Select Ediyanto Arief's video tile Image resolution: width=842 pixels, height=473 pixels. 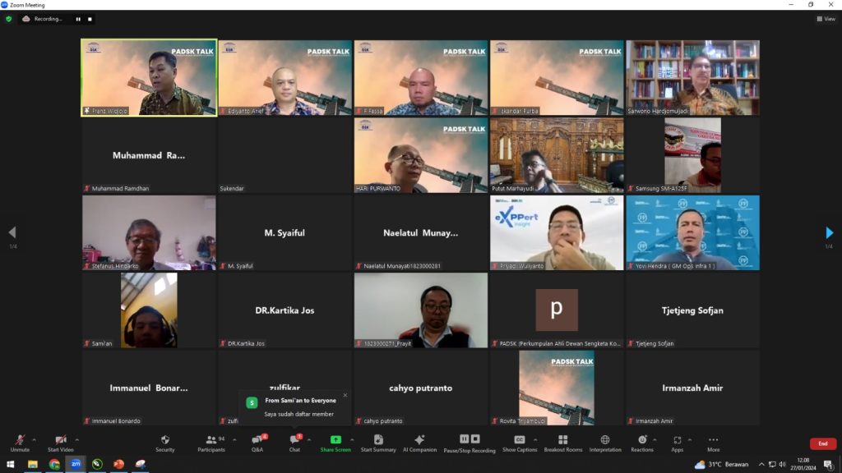point(285,77)
